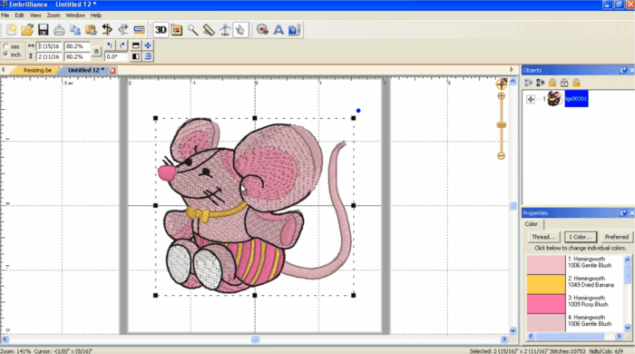
Task: Pick color 4 Gentle Blush swatch
Action: point(546,322)
